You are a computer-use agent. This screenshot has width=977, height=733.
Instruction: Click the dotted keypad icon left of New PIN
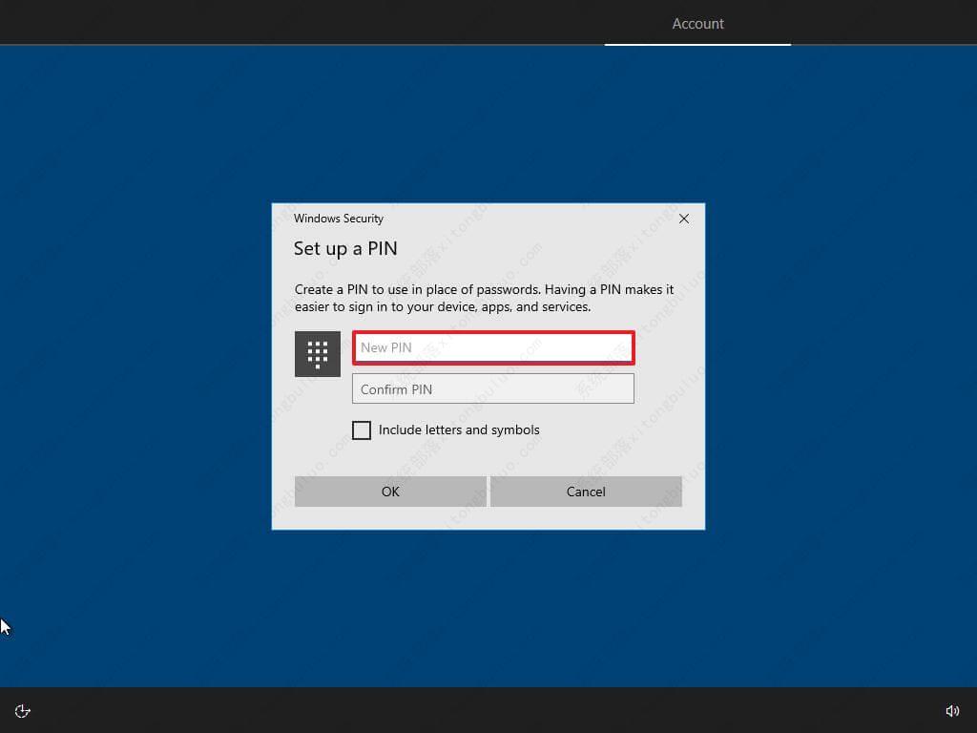[316, 353]
